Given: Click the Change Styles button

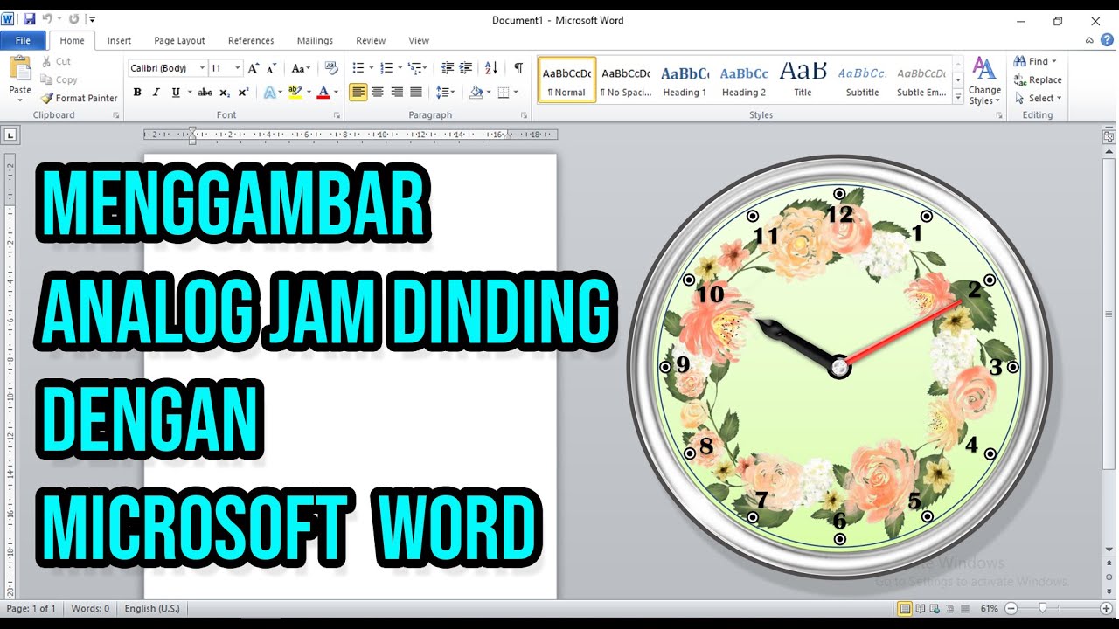Looking at the screenshot, I should [984, 80].
